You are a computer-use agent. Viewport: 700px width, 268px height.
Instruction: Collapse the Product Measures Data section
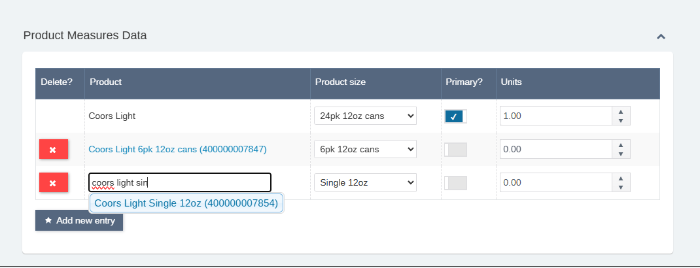tap(661, 37)
